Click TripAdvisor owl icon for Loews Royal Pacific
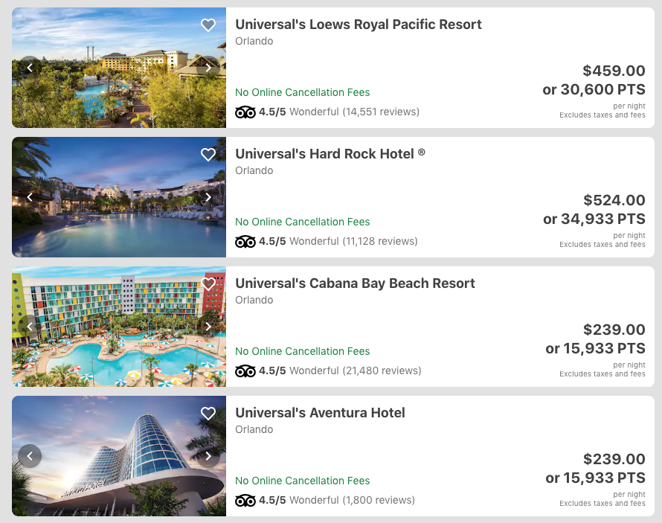This screenshot has width=662, height=523. (245, 112)
